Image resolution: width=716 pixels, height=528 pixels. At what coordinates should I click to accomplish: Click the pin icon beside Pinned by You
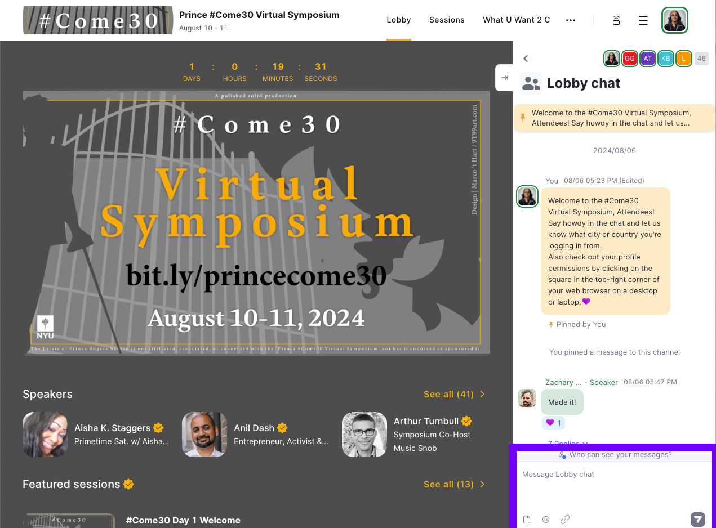(551, 325)
